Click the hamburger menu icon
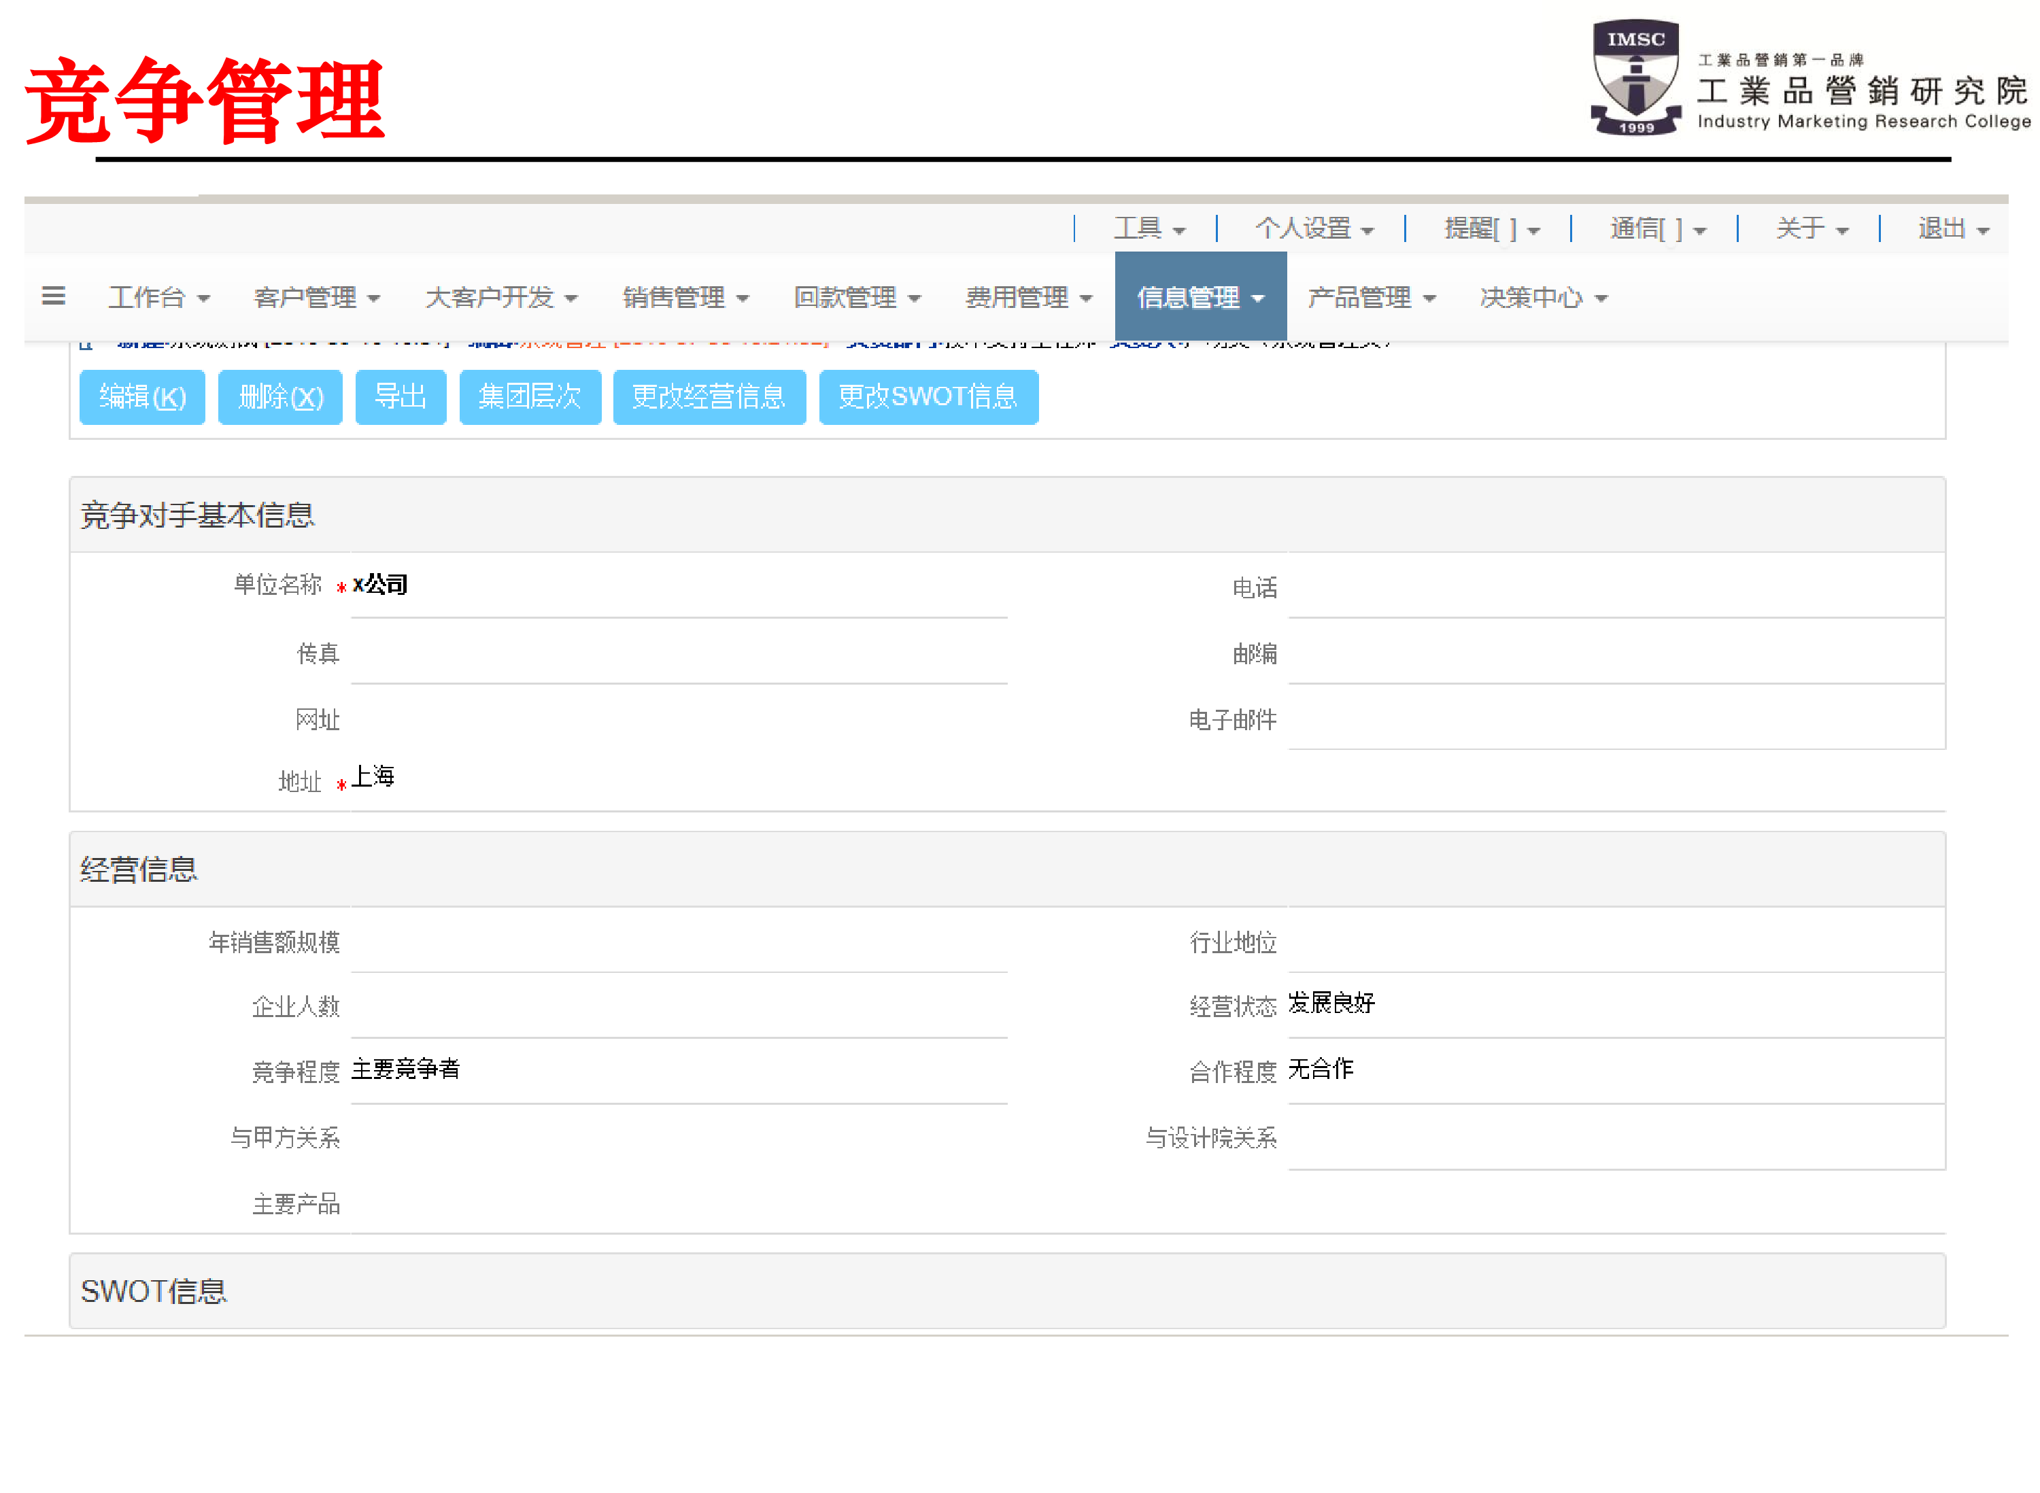The width and height of the screenshot is (2040, 1493). (x=52, y=296)
